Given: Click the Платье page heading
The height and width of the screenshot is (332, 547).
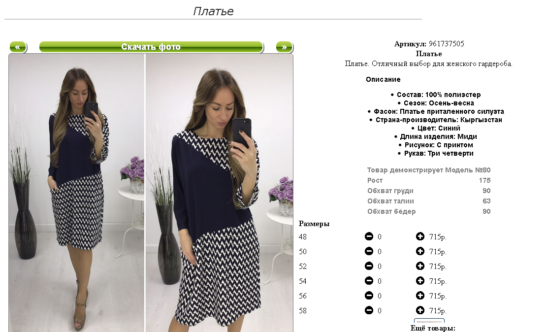Looking at the screenshot, I should point(213,11).
